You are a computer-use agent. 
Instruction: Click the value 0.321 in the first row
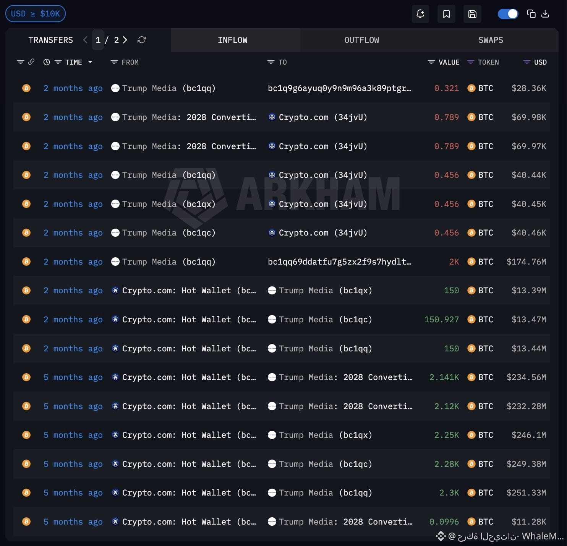click(446, 88)
